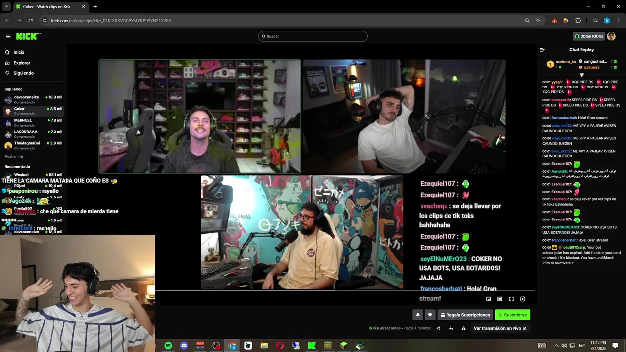Open Chrome media controls icon
This screenshot has height=352, width=626.
(595, 21)
